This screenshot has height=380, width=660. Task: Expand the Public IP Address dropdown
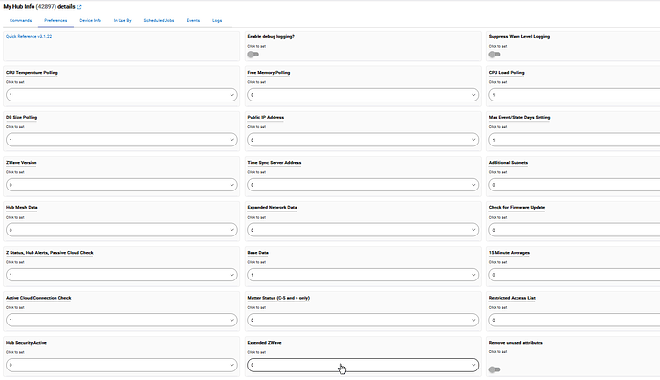point(363,140)
